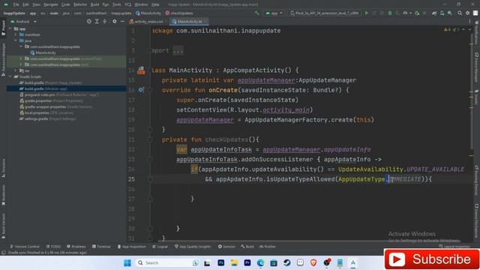Image resolution: width=480 pixels, height=270 pixels.
Task: Open the Build menu
Action: [x=94, y=4]
